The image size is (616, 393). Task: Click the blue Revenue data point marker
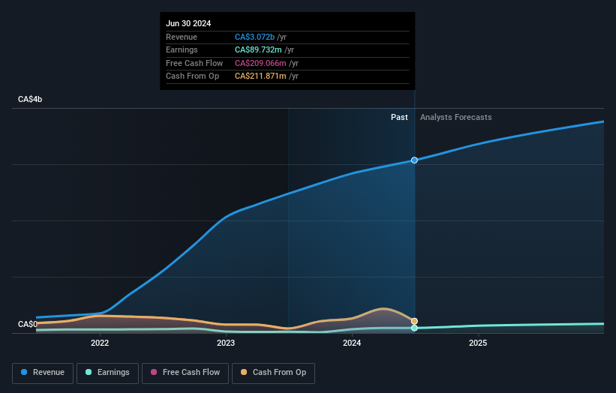(414, 160)
